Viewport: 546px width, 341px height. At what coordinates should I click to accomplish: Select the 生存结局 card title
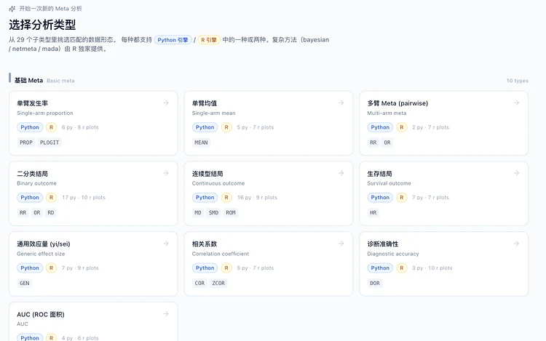pos(379,174)
